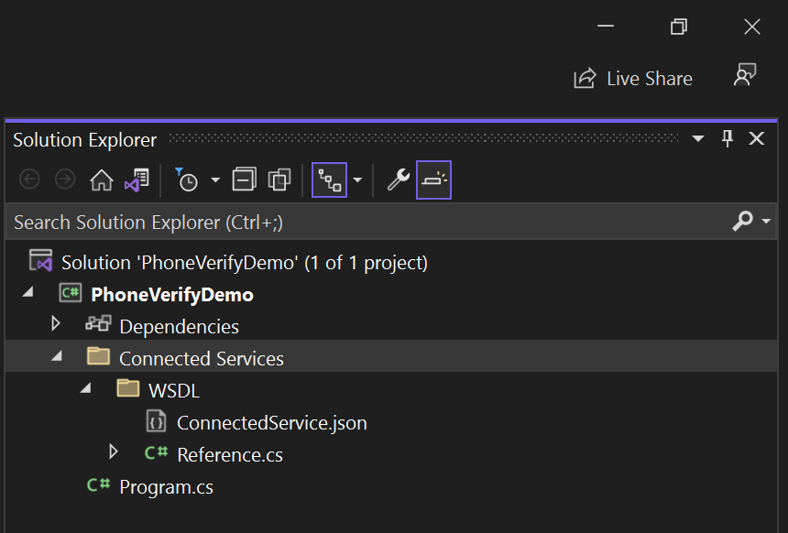Click the Pending Changes Filter clock icon

187,180
